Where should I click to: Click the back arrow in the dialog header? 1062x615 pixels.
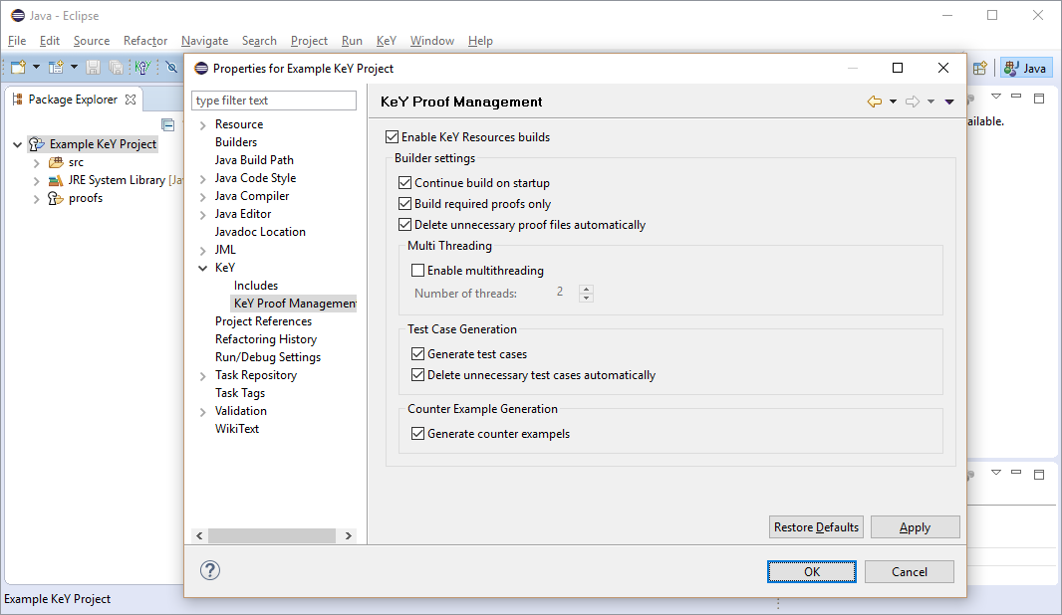[875, 102]
